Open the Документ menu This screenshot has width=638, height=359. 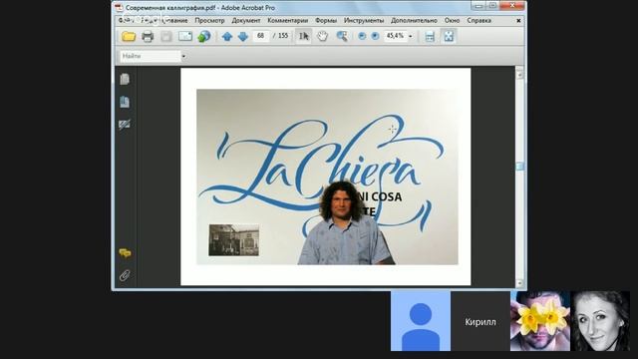click(x=246, y=20)
